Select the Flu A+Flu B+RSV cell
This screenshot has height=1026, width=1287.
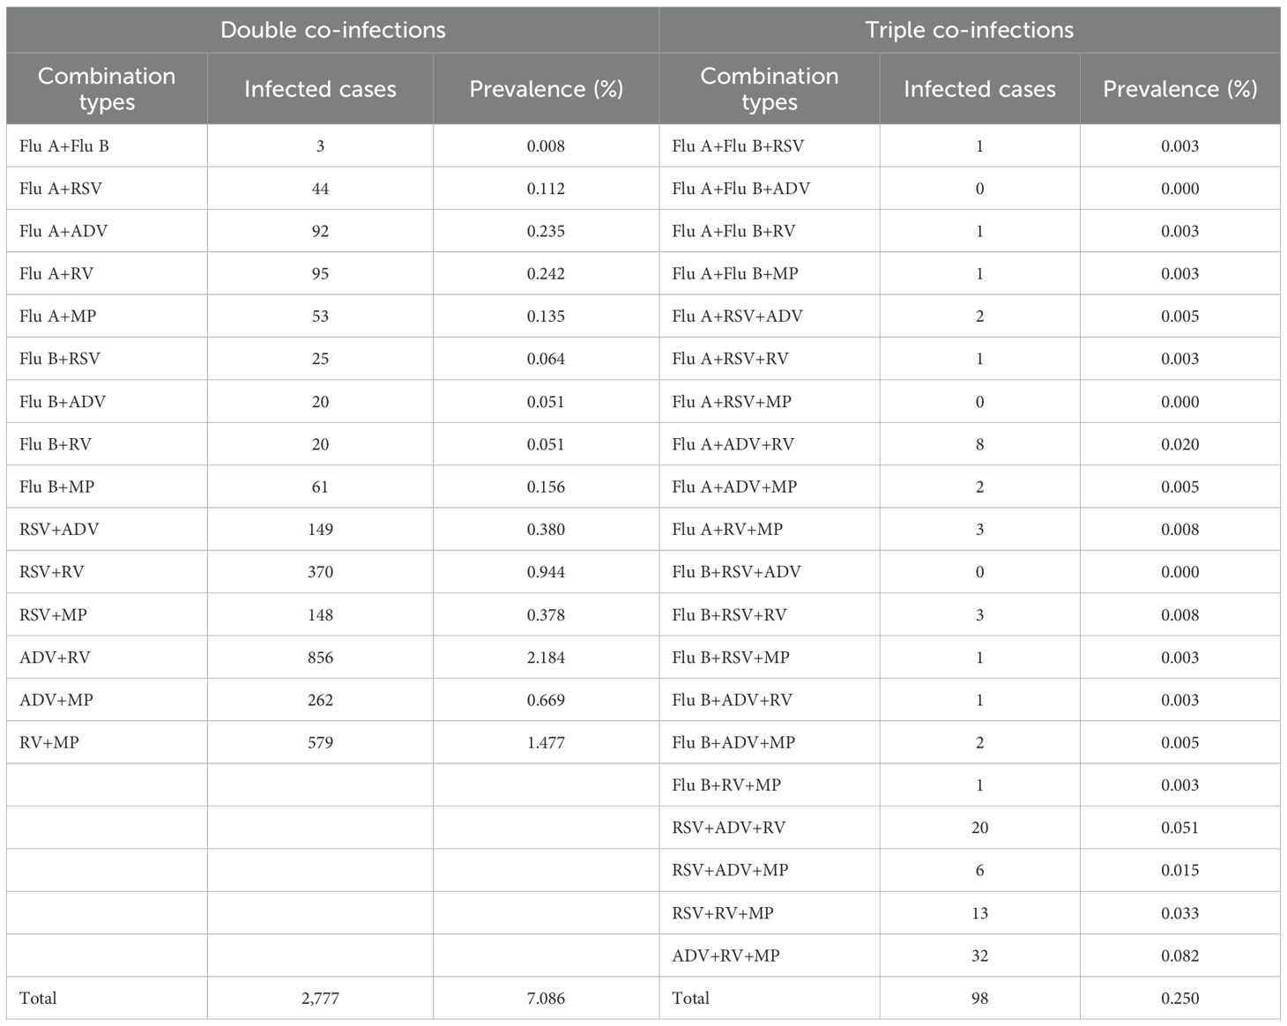(738, 146)
